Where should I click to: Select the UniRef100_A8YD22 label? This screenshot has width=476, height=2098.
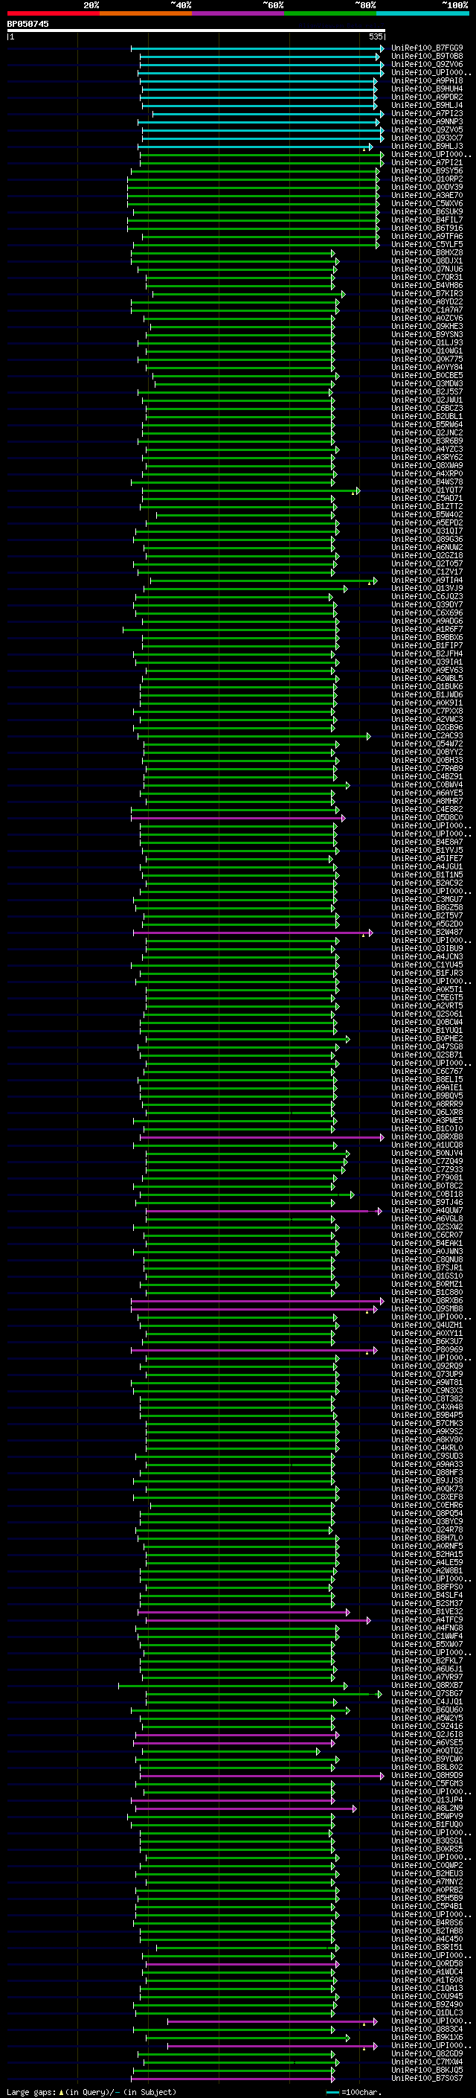click(x=427, y=302)
